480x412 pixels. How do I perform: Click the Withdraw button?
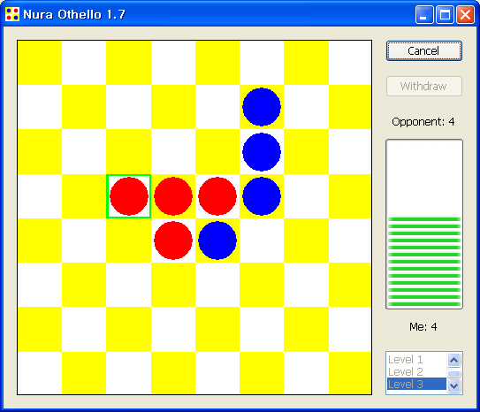(424, 87)
